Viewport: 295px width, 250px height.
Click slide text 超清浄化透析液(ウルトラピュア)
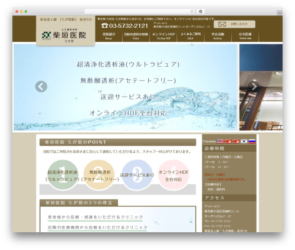128,64
